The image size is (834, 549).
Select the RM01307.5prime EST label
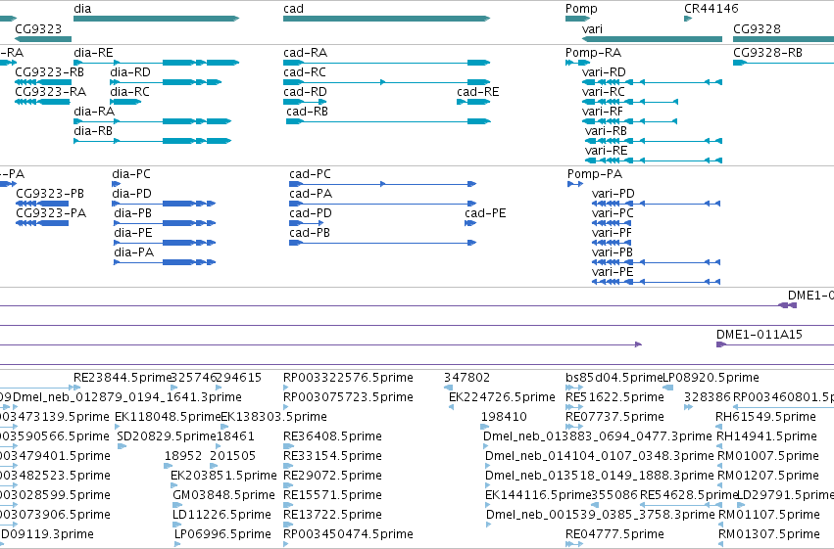[x=769, y=534]
